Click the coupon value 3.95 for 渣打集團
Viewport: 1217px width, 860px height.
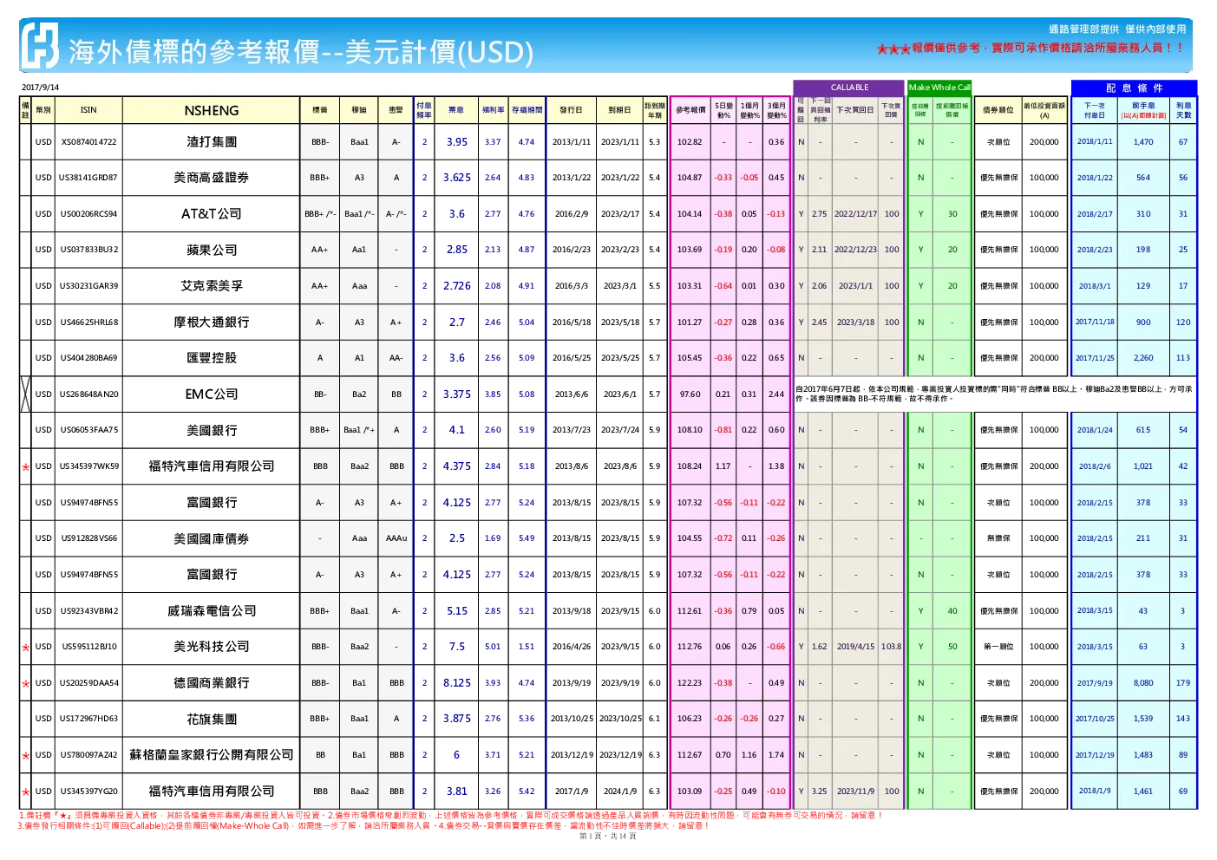456,142
